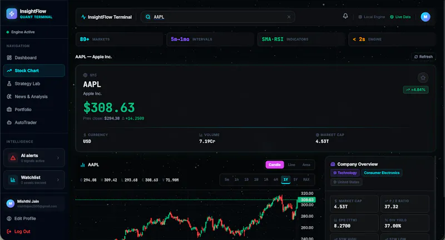Switch chart to Area view
The height and width of the screenshot is (240, 445).
pos(306,164)
